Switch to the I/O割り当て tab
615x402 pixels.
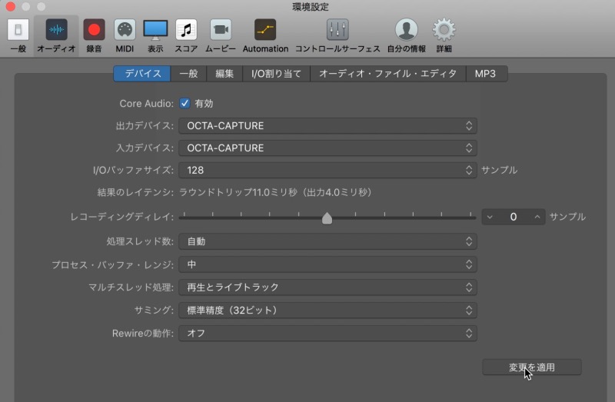pyautogui.click(x=276, y=74)
